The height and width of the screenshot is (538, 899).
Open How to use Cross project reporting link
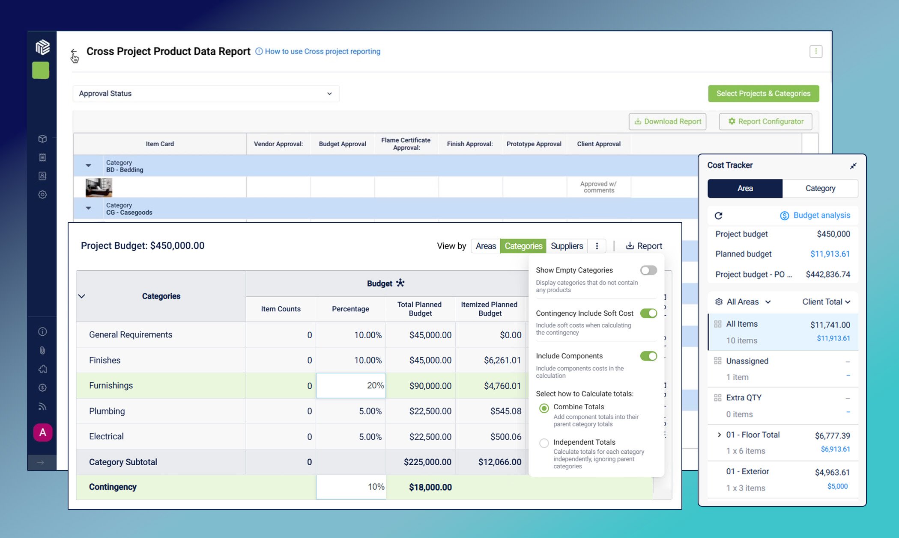tap(322, 51)
